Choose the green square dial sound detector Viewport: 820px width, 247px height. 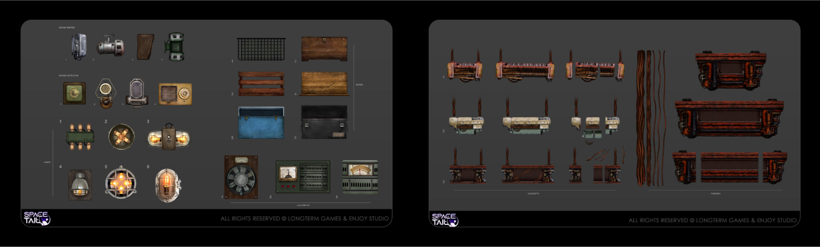74,94
